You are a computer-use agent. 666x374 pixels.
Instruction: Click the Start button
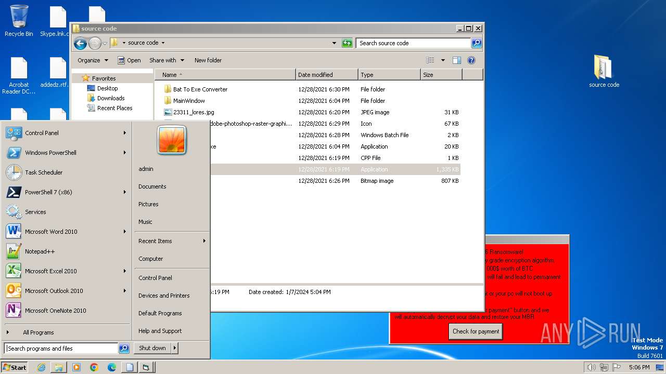(15, 367)
